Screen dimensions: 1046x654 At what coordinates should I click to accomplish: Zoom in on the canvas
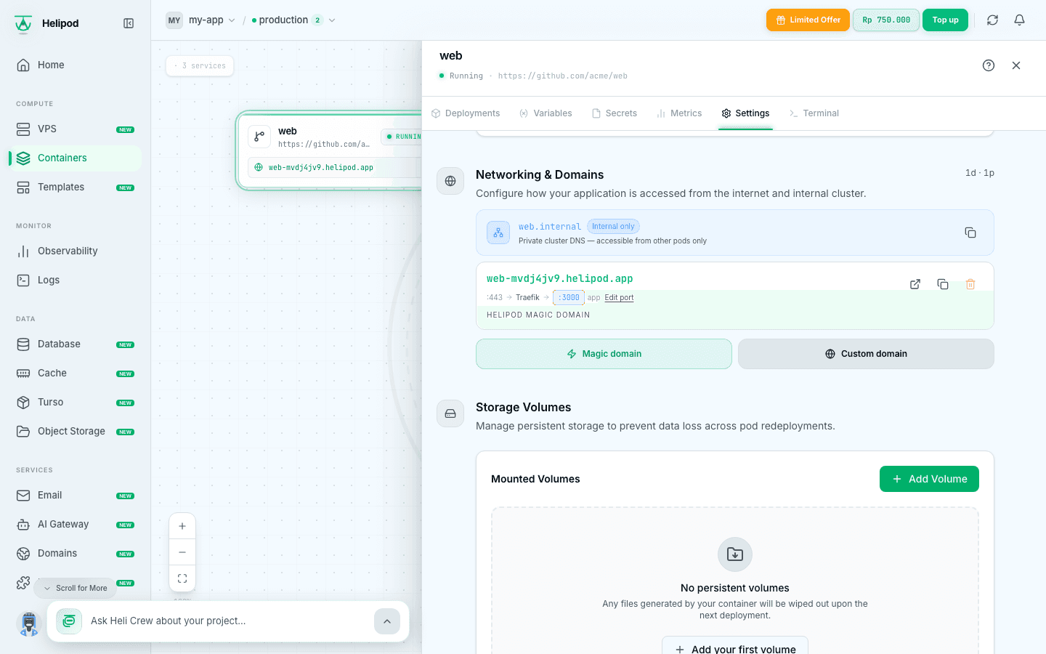182,526
